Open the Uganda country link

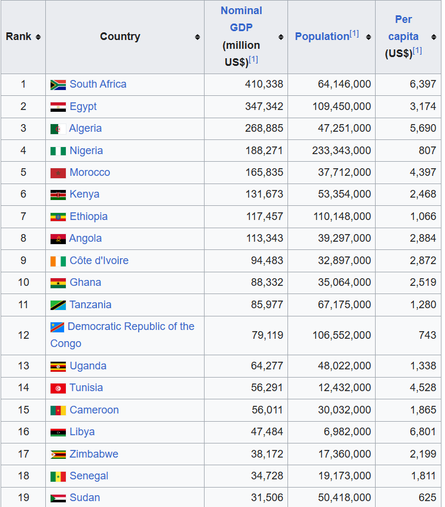(x=88, y=366)
